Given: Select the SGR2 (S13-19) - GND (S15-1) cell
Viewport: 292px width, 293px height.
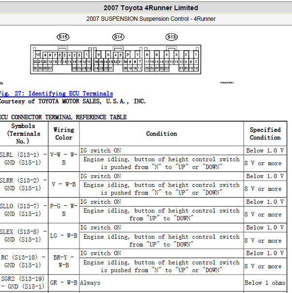Looking at the screenshot, I should point(24,283).
